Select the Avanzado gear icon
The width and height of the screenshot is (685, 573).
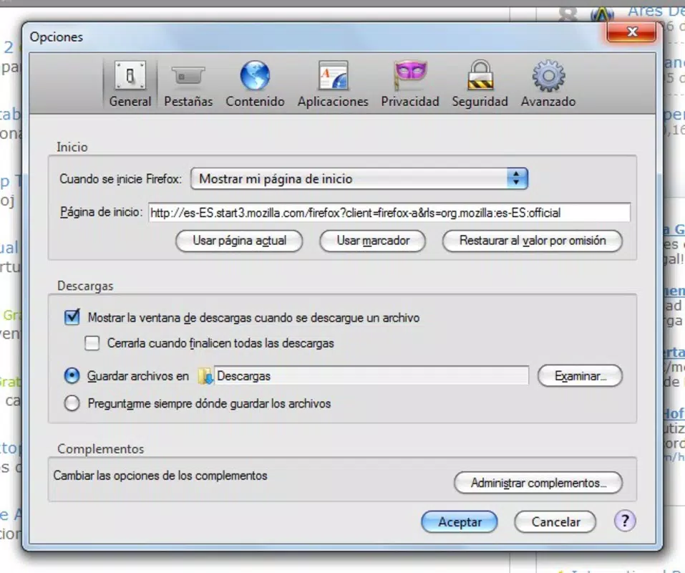(x=548, y=76)
